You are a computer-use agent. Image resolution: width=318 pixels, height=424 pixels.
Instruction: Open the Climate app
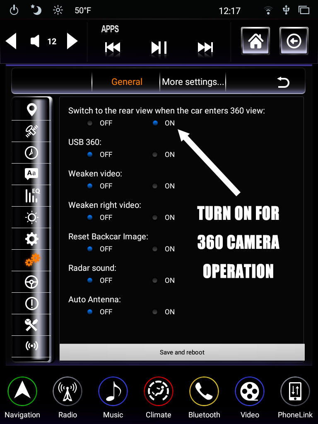tap(159, 397)
